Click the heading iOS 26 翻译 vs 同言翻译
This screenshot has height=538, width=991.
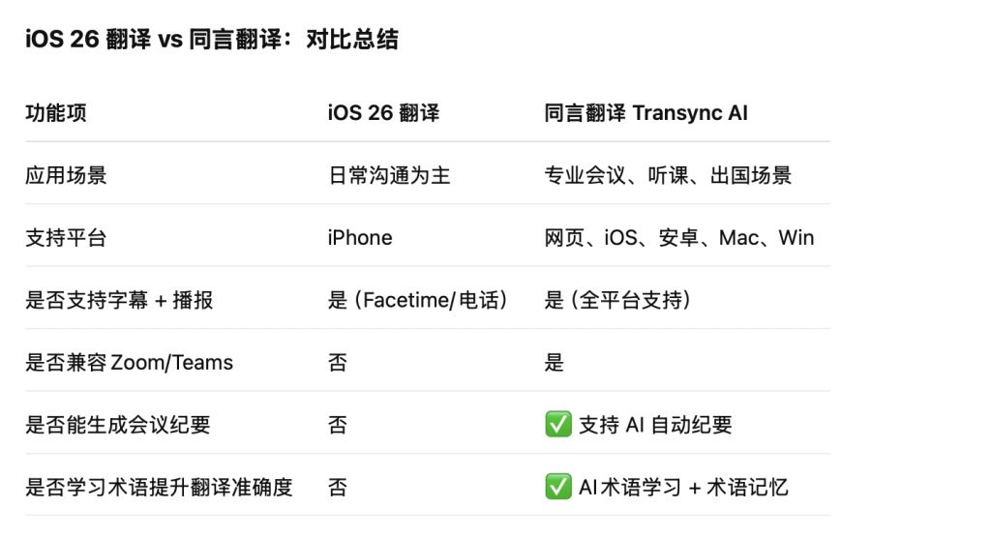pos(212,40)
